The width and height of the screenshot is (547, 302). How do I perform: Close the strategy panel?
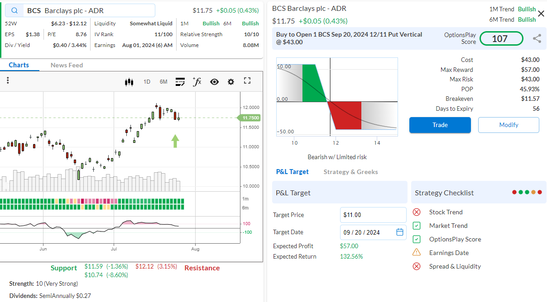click(x=541, y=14)
